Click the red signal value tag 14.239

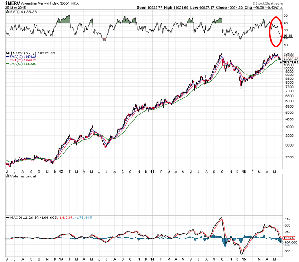coord(287,238)
